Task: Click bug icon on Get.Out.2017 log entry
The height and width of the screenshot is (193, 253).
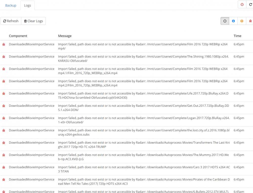Action: (4, 106)
